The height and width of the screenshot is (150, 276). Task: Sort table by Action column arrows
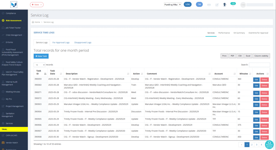(142, 74)
